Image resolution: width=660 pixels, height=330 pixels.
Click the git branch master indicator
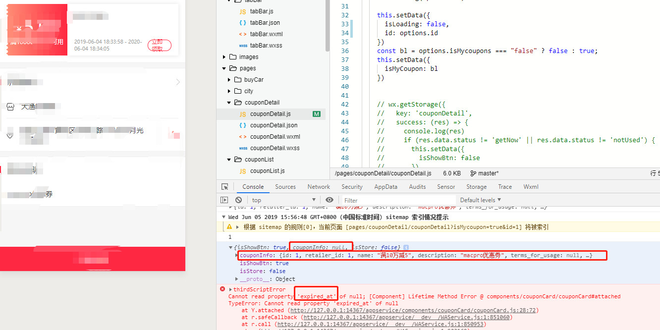(x=485, y=173)
